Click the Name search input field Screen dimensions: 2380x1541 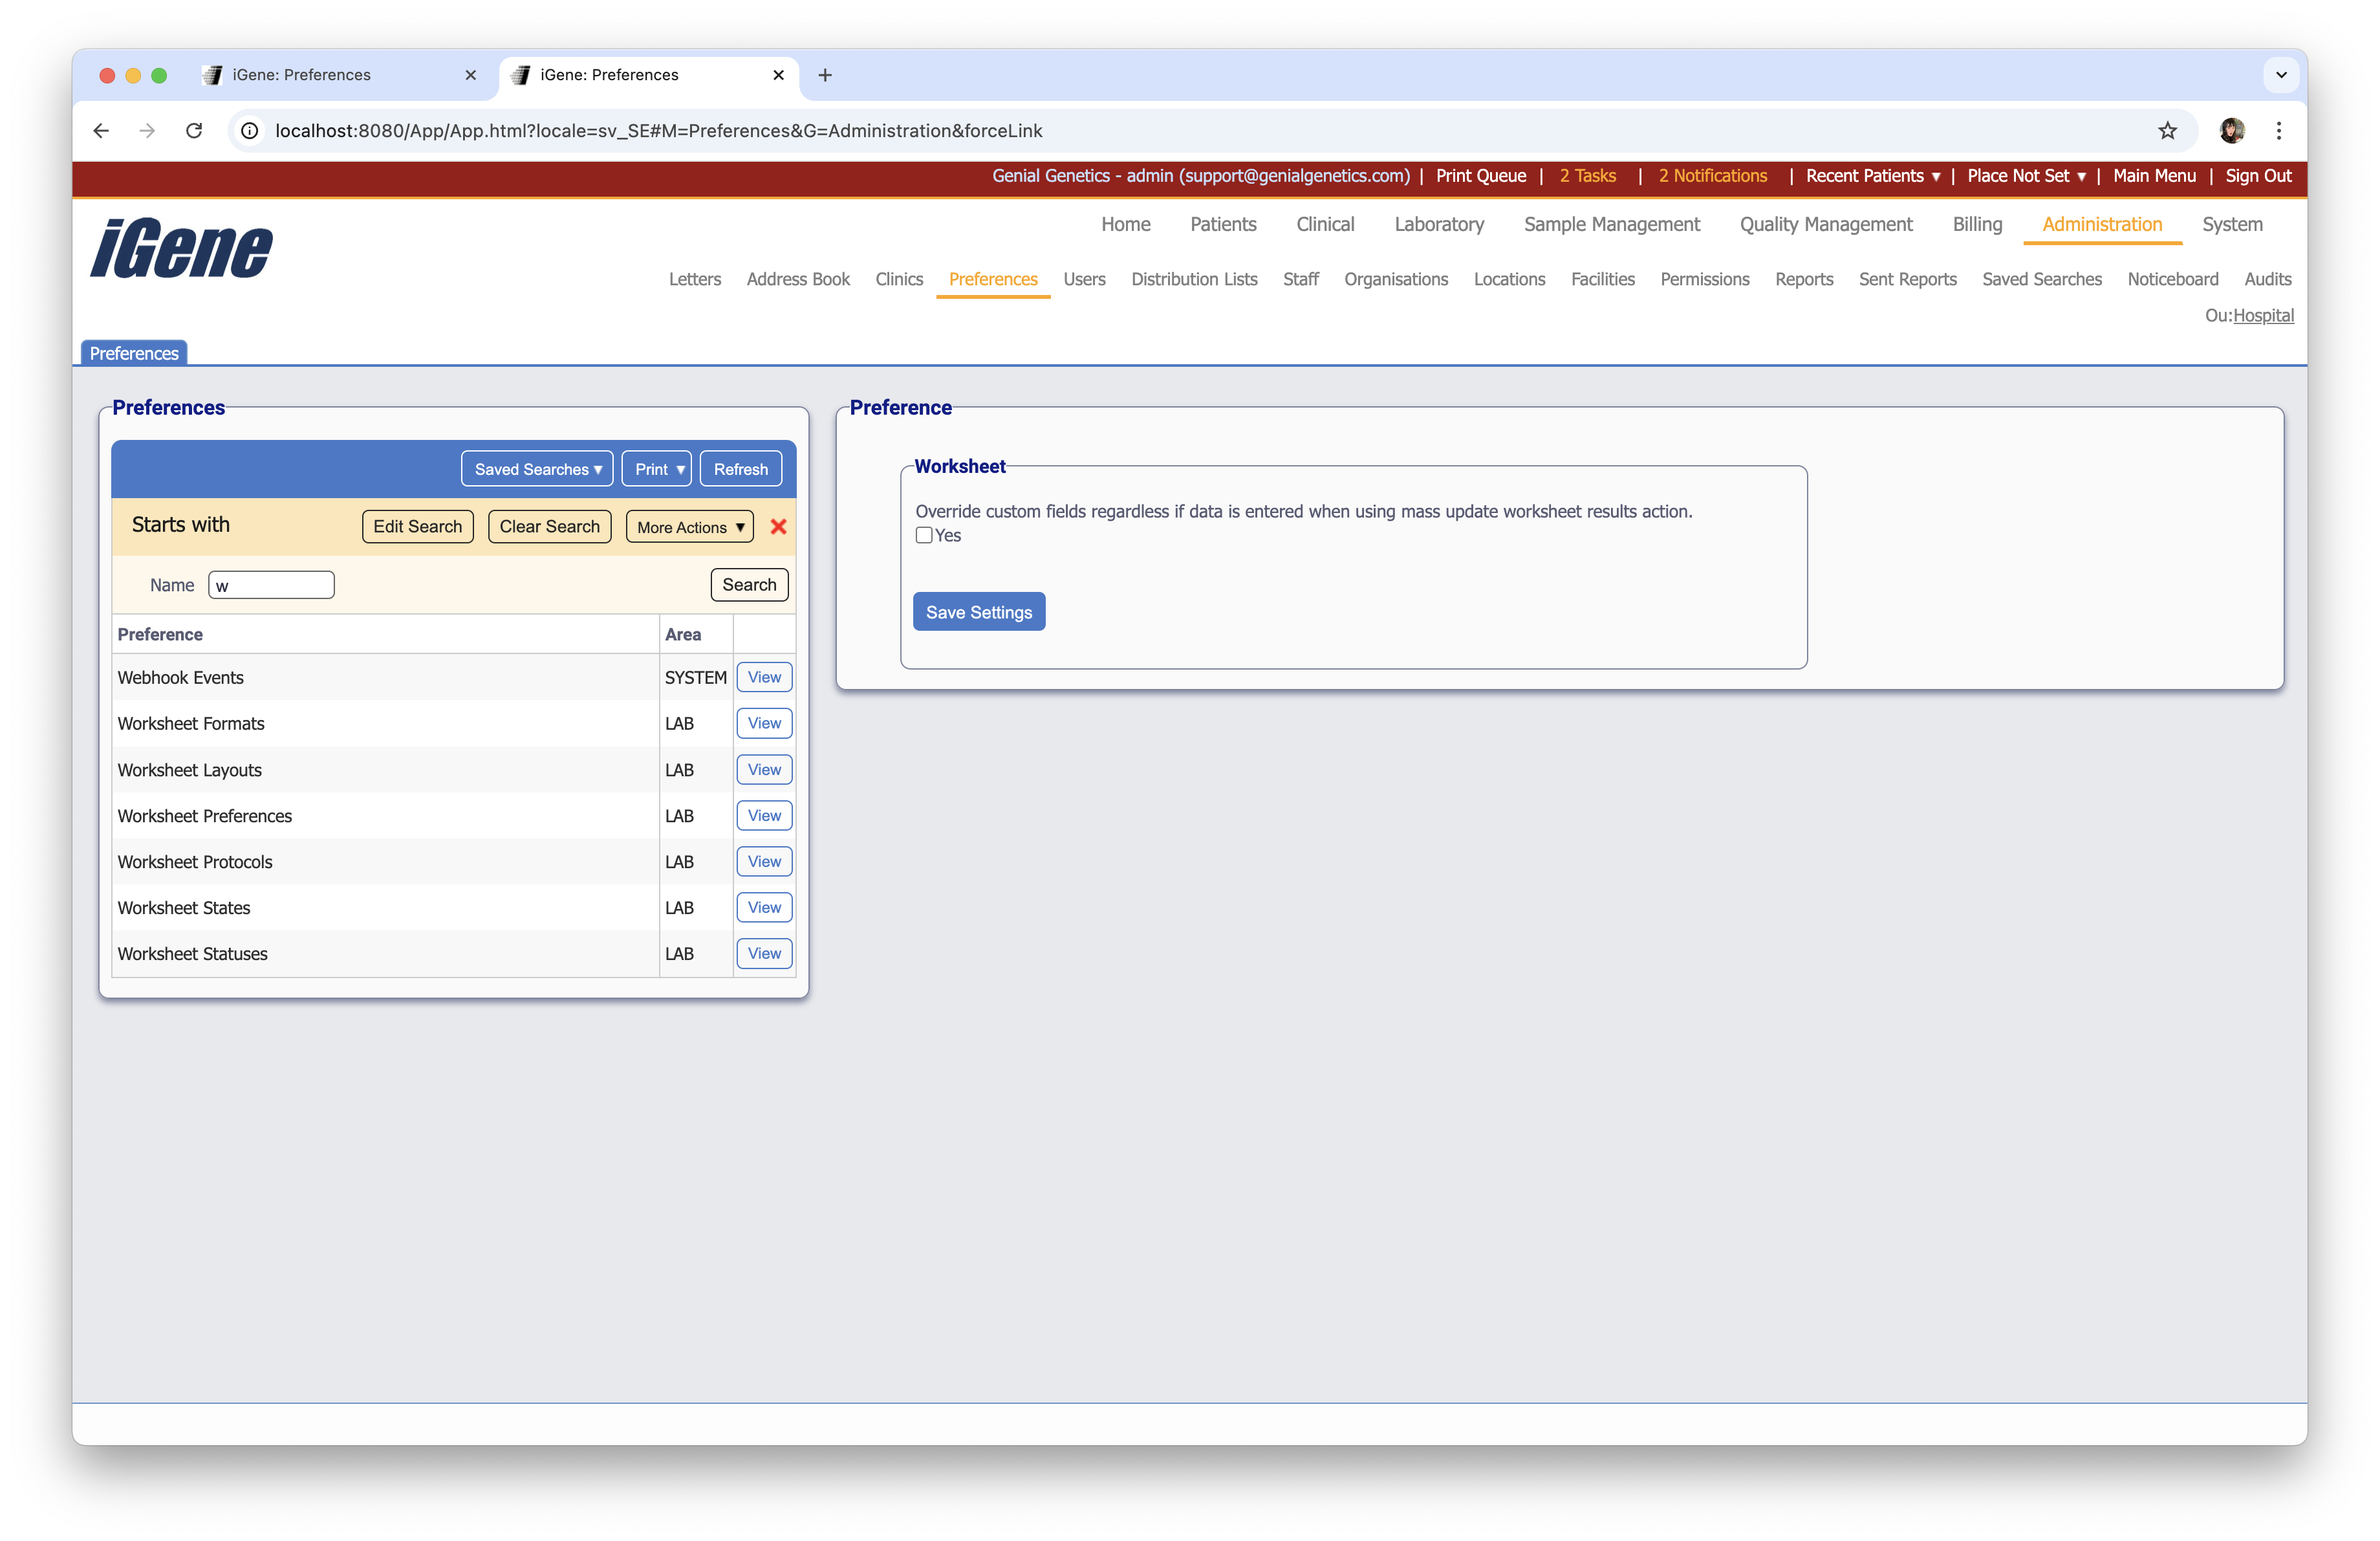point(270,585)
